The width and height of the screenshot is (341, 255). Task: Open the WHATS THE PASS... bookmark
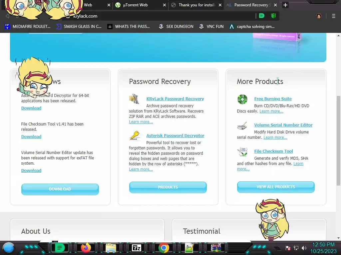(129, 27)
